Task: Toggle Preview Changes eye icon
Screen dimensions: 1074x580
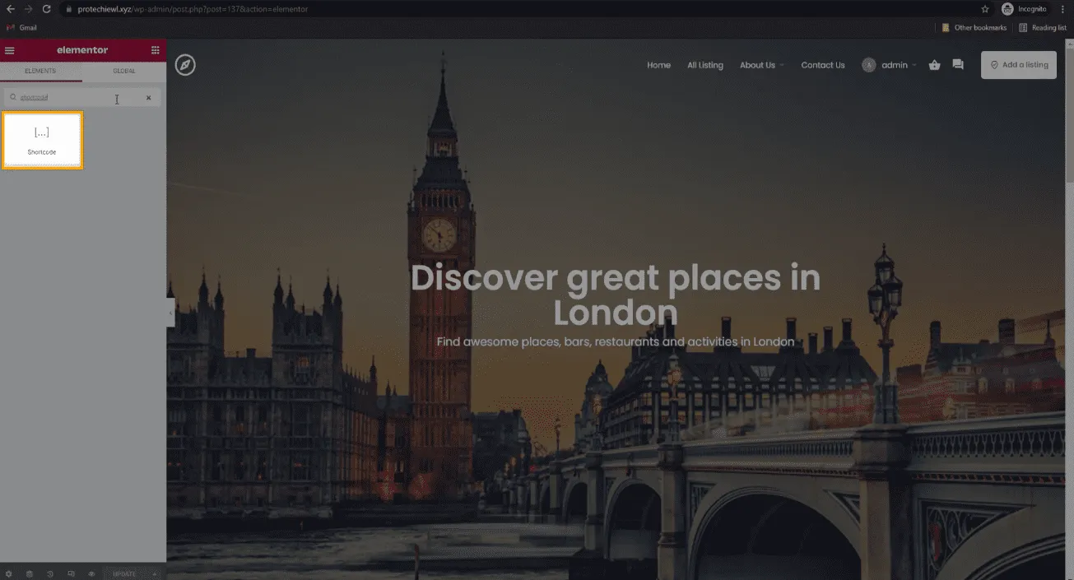Action: [x=91, y=573]
